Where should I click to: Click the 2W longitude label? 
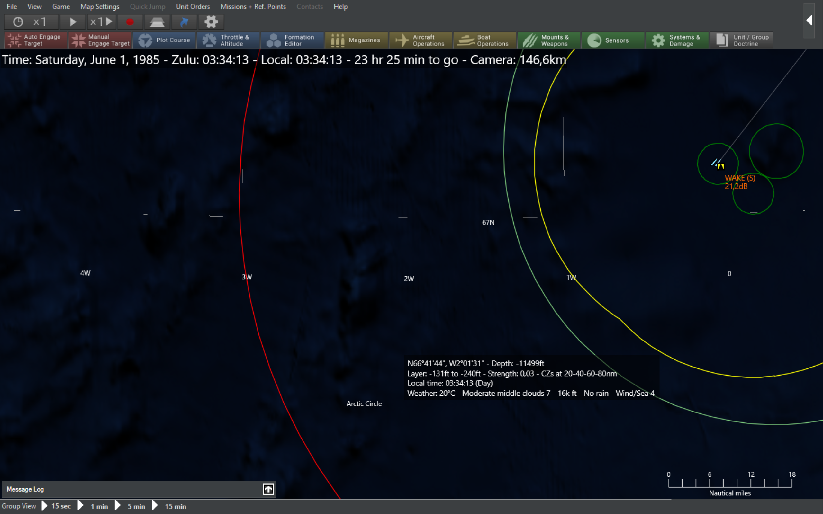pos(409,279)
